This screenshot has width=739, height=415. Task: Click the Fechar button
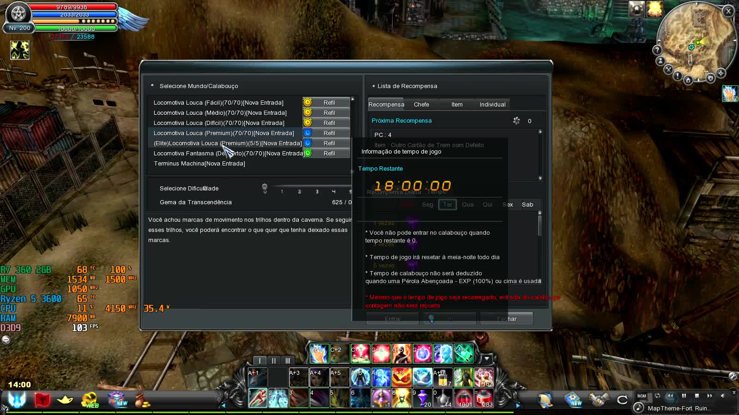pos(507,319)
